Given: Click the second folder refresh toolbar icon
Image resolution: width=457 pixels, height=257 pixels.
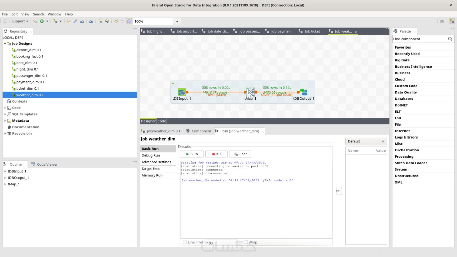Looking at the screenshot, I should coord(107,21).
